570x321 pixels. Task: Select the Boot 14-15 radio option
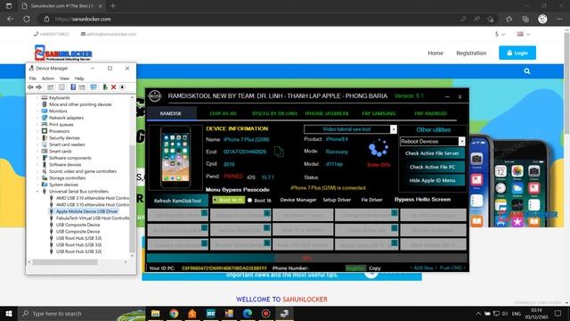pyautogui.click(x=229, y=200)
